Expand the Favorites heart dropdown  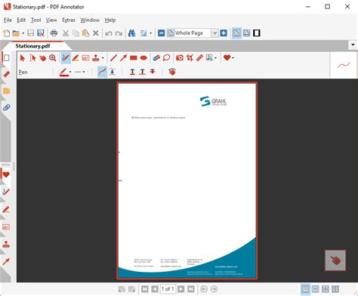(233, 58)
